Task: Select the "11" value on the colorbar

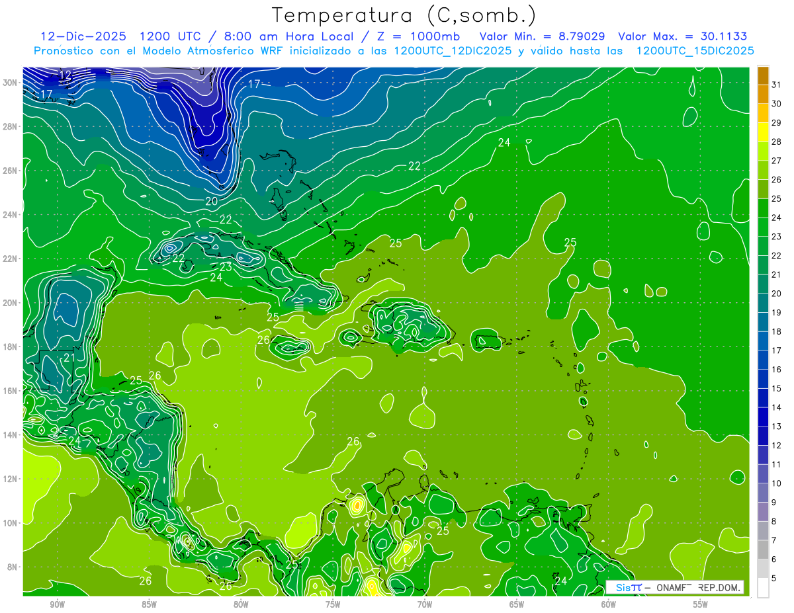Action: (777, 464)
